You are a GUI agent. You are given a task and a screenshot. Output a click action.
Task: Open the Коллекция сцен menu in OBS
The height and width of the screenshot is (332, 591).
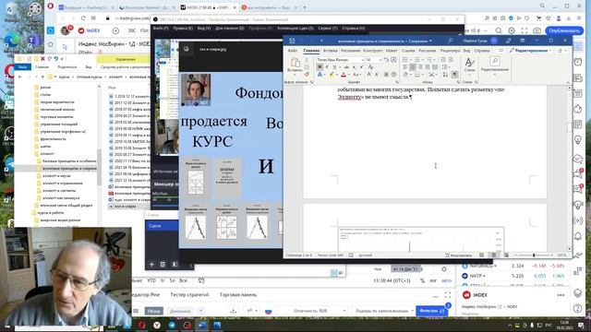point(295,29)
